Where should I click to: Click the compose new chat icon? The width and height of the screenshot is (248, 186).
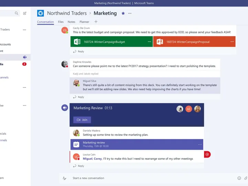coord(25,13)
